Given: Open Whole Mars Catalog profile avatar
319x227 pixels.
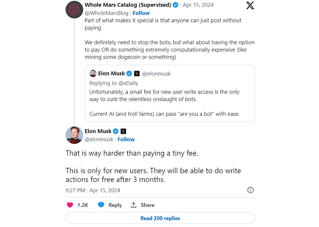Looking at the screenshot, I should point(74,10).
